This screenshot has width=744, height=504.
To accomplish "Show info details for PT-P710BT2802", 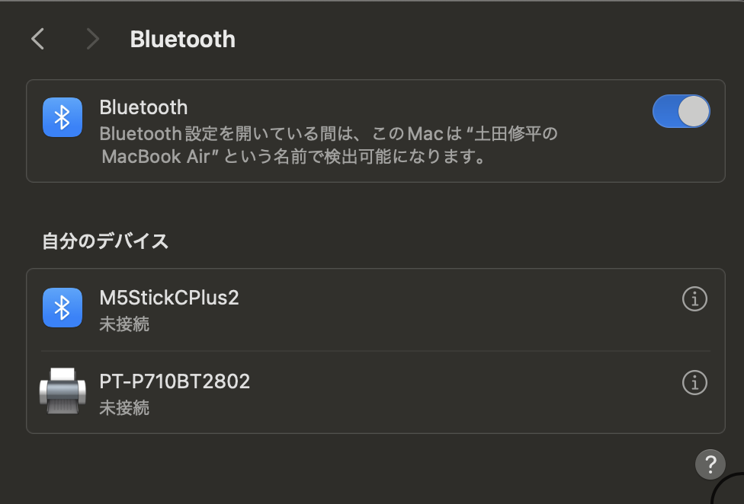I will (694, 382).
